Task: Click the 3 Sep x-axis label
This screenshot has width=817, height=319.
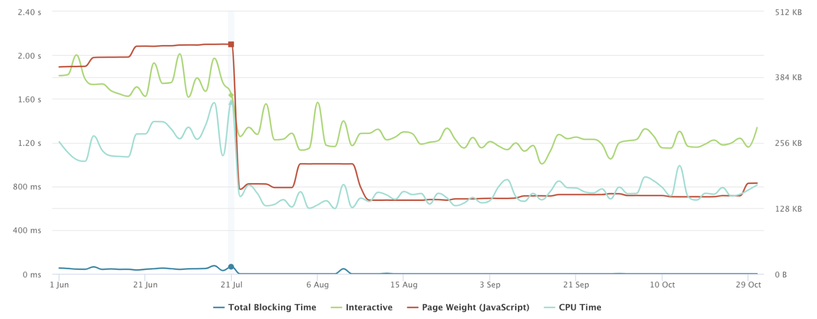Action: click(490, 285)
